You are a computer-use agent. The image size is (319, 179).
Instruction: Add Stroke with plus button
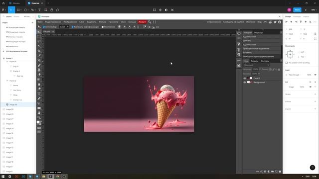point(315,94)
